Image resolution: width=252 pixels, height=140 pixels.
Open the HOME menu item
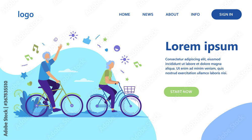[x=124, y=14]
